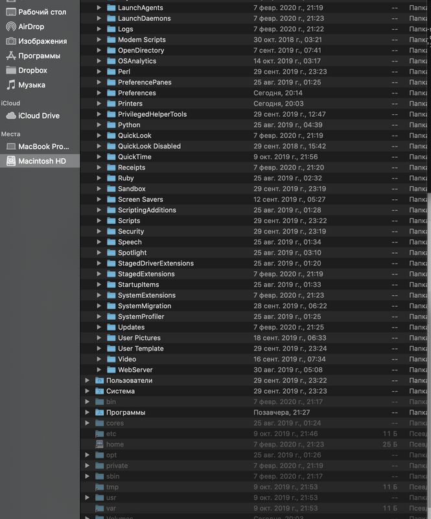
Task: Select StagedDriverExtensions folder name
Action: click(156, 263)
